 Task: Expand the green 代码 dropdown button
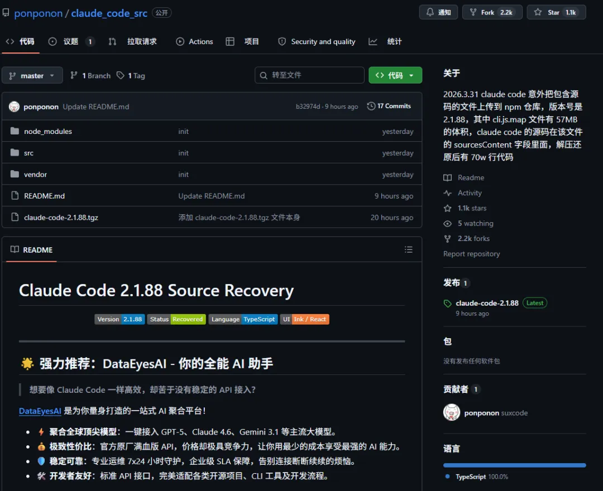pyautogui.click(x=395, y=75)
